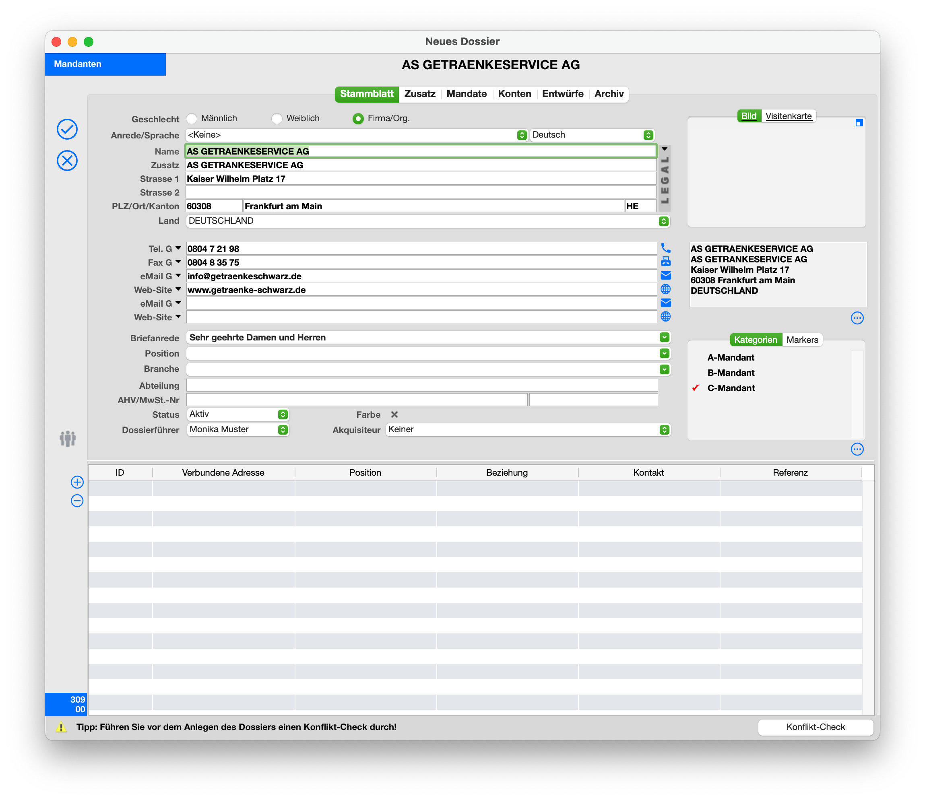Screen dimensions: 925x800
Task: Switch to the Kategorien tab
Action: coord(756,340)
